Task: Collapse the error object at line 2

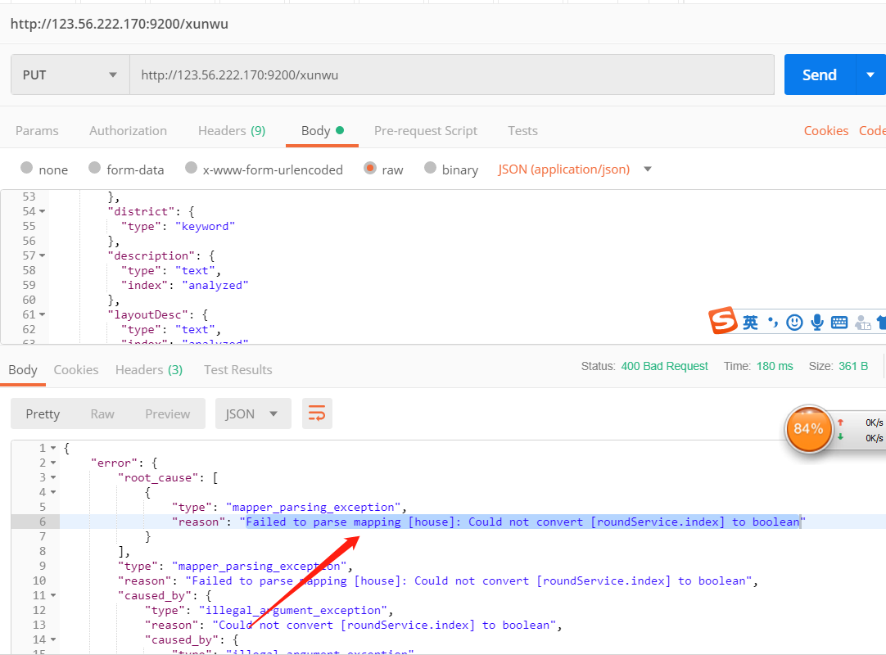Action: tap(53, 463)
